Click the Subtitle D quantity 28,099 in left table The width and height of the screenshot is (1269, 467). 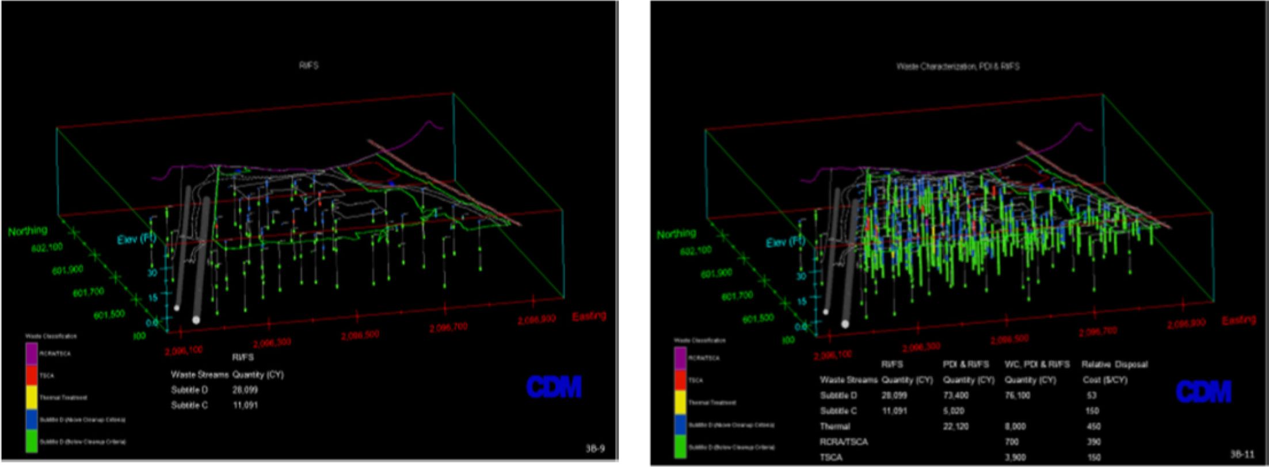point(245,390)
